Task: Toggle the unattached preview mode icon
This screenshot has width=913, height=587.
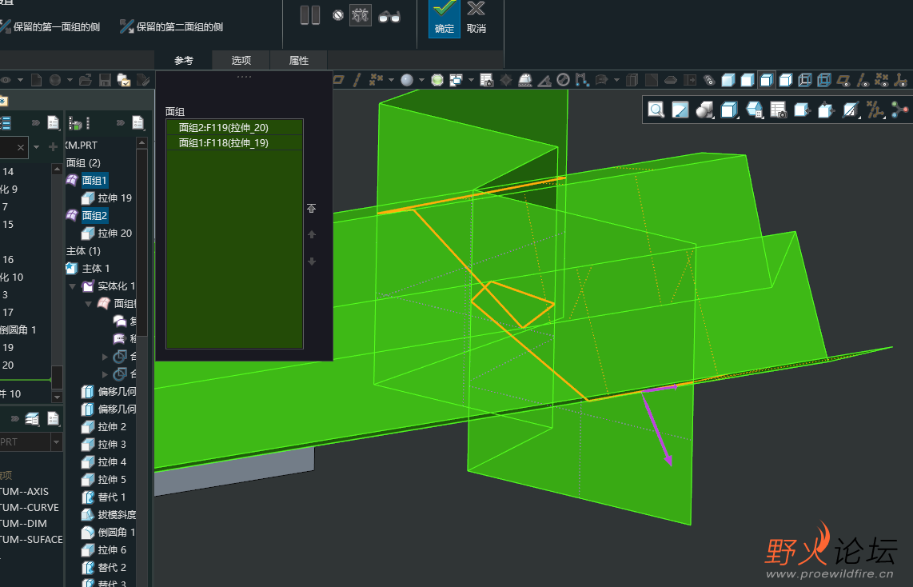Action: (x=361, y=15)
